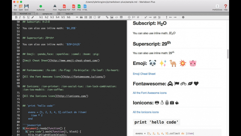Insert a blockquote with the quote icon
Image resolution: width=241 pixels, height=136 pixels.
(x=81, y=17)
